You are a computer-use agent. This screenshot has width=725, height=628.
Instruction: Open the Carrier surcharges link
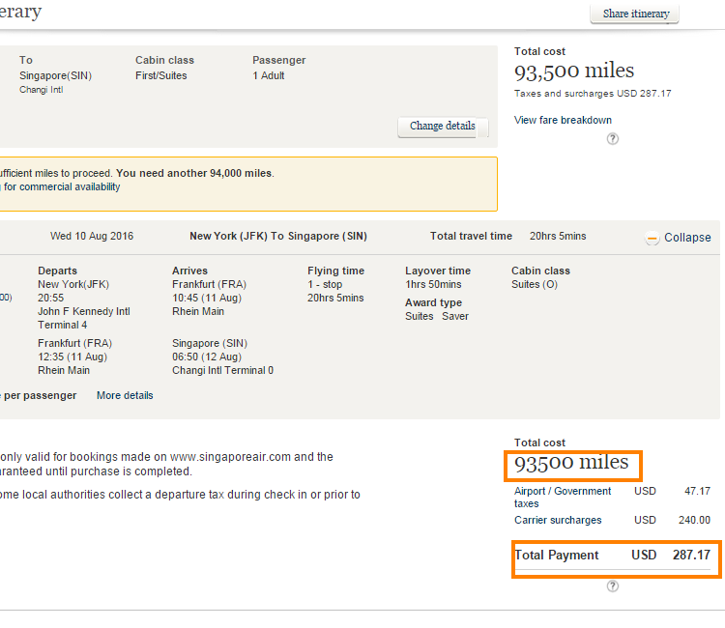coord(558,520)
